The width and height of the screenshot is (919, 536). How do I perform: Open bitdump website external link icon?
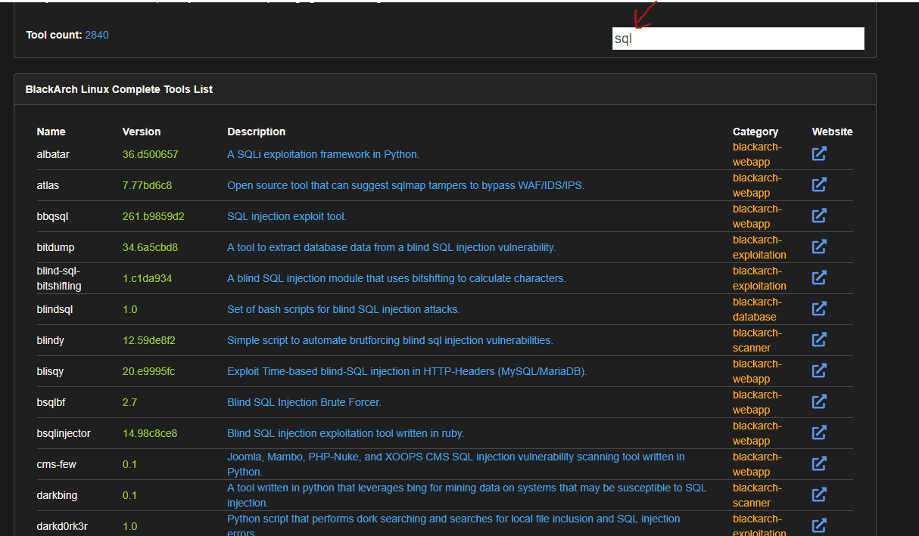[x=819, y=246]
